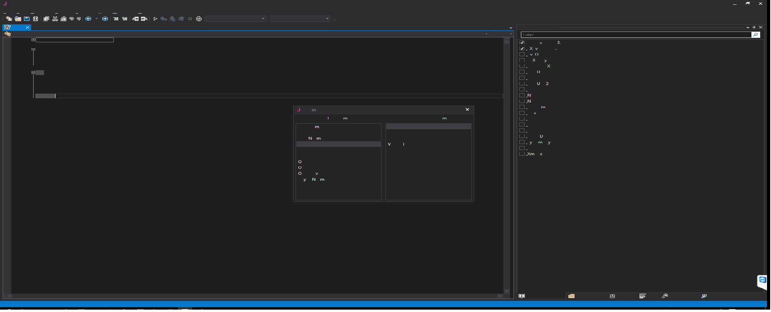This screenshot has height=312, width=771.
Task: Close the active document tab
Action: coord(27,28)
